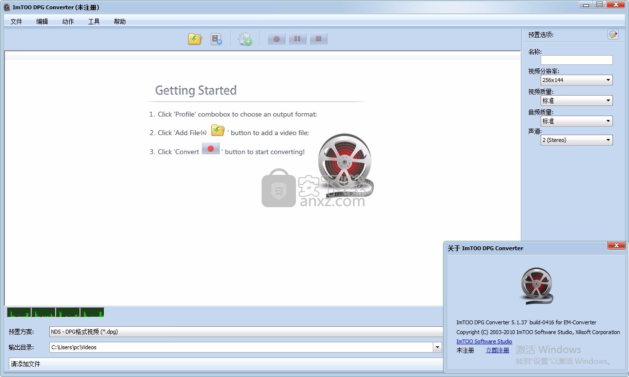Expand the 声道 2 (Stereo) dropdown
The height and width of the screenshot is (377, 629).
pyautogui.click(x=608, y=140)
